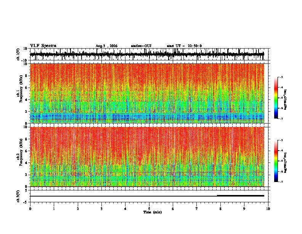Viewport: 302px width, 234px height.
Task: Click the 'ch.1(V)' waveform axis label
Action: pos(18,54)
